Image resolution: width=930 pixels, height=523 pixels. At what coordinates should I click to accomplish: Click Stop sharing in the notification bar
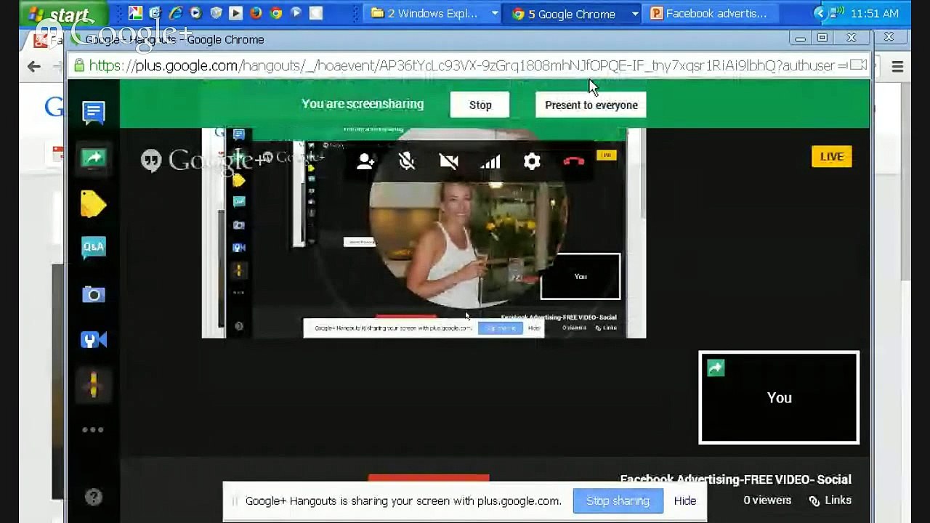pos(618,500)
